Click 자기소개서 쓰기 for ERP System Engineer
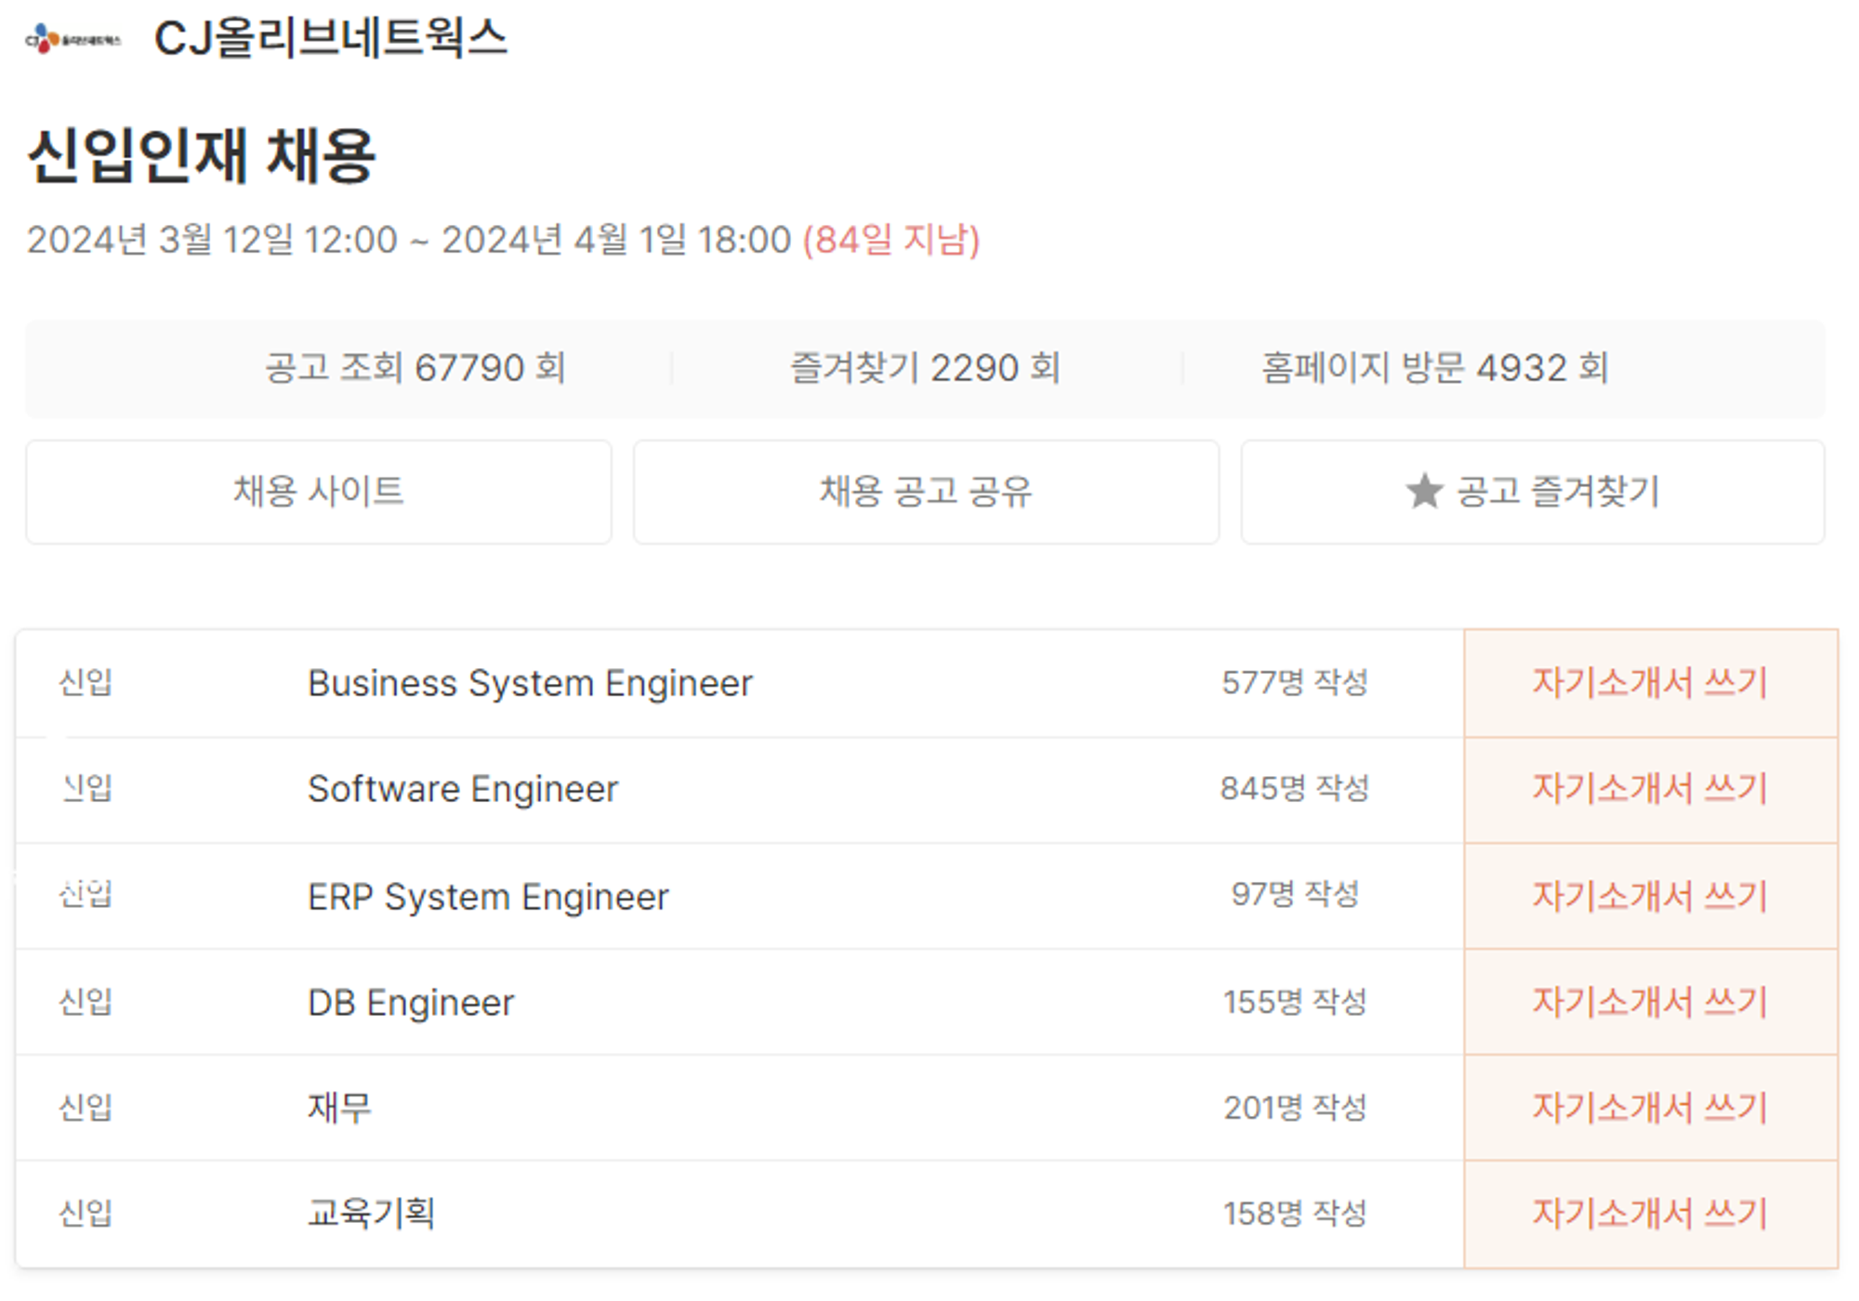1859x1301 pixels. pyautogui.click(x=1651, y=896)
